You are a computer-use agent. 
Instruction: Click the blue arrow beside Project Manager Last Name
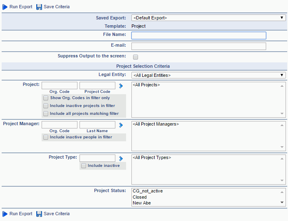(x=121, y=125)
